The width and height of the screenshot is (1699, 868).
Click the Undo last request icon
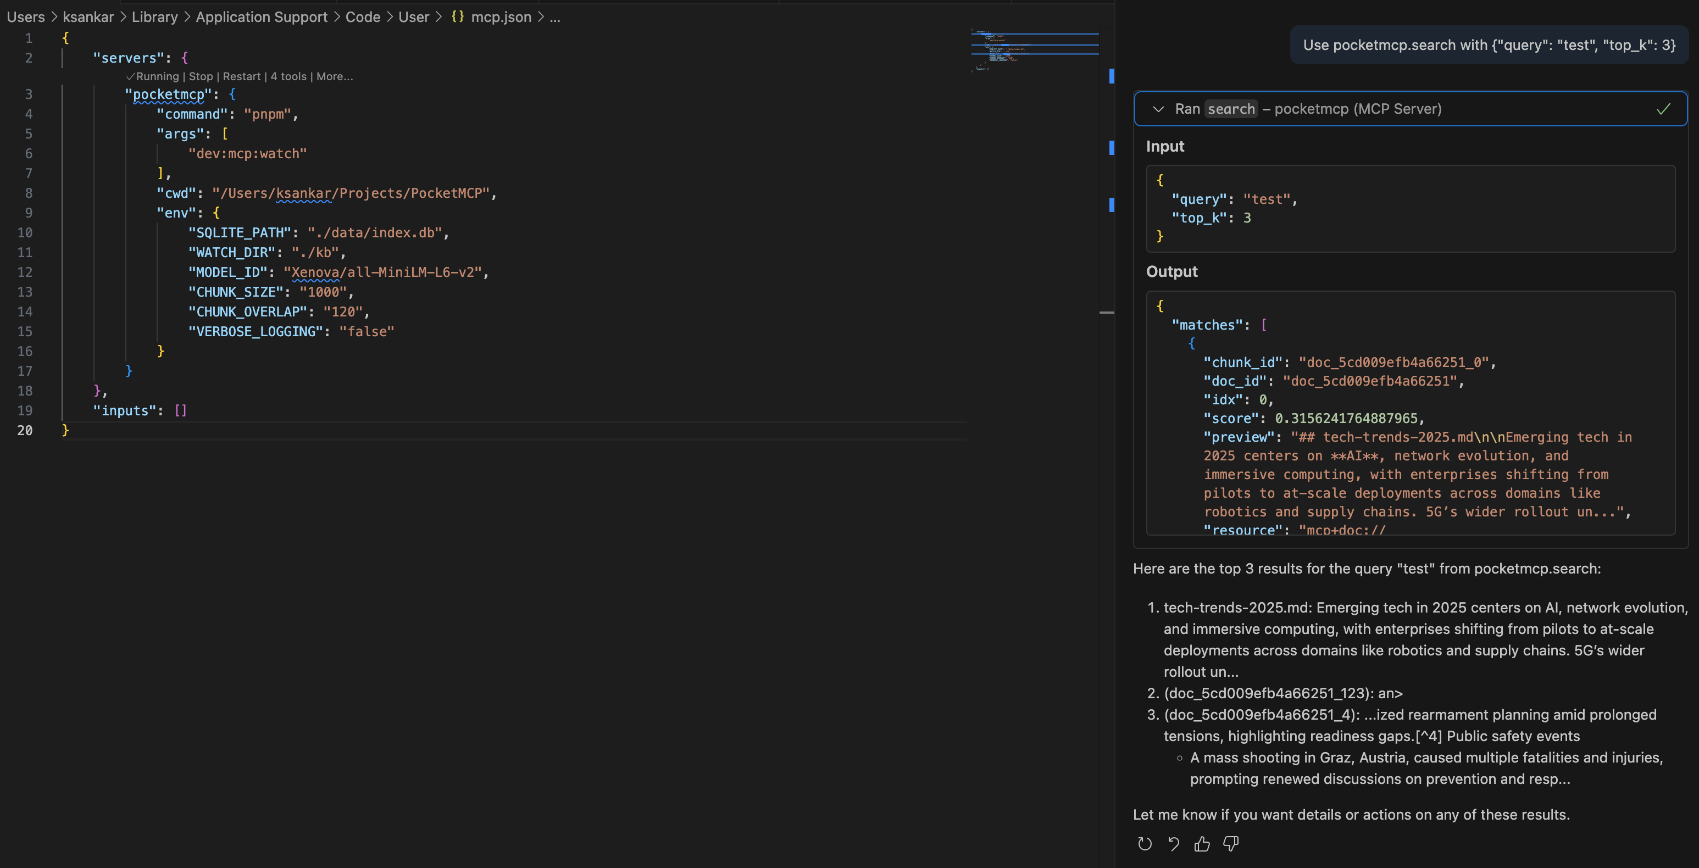point(1173,844)
